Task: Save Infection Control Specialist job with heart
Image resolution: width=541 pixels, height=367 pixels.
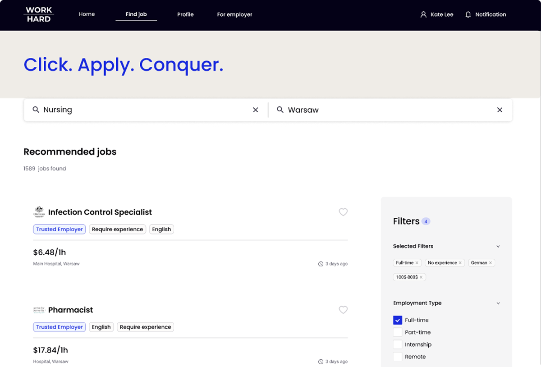Action: click(343, 212)
